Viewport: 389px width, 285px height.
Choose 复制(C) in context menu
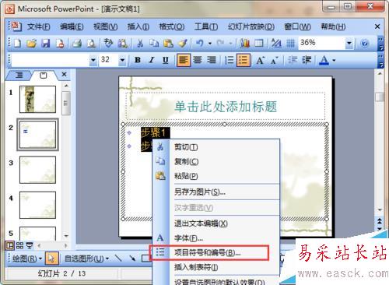(216, 161)
